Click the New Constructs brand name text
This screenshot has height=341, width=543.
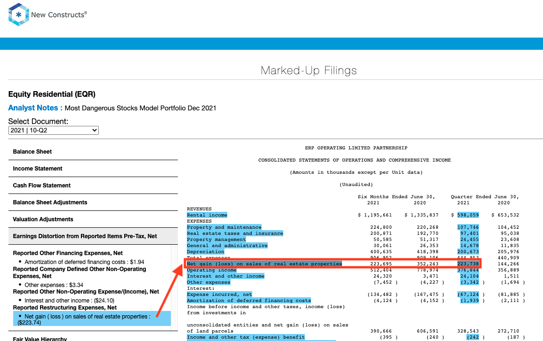pos(59,15)
